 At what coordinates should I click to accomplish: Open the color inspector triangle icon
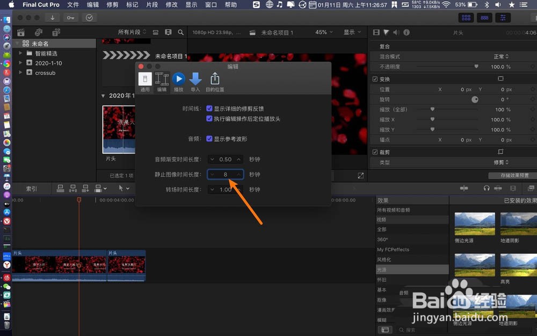tap(386, 32)
